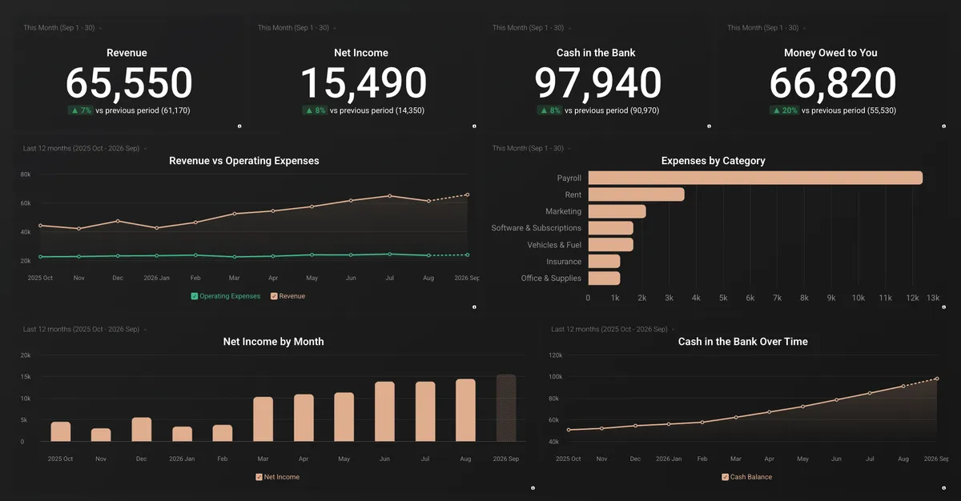Open the date range dropdown above Net Income

coord(296,28)
